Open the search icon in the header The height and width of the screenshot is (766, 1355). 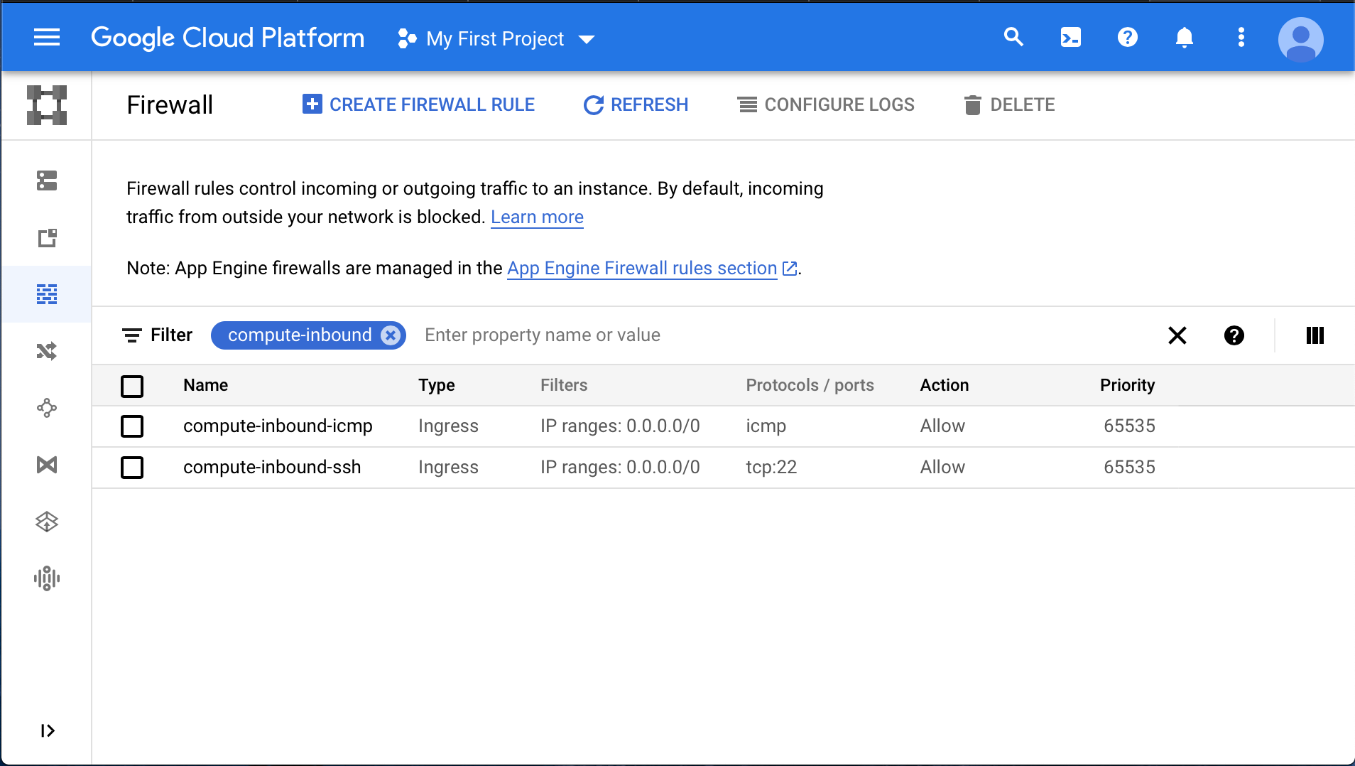[1014, 38]
